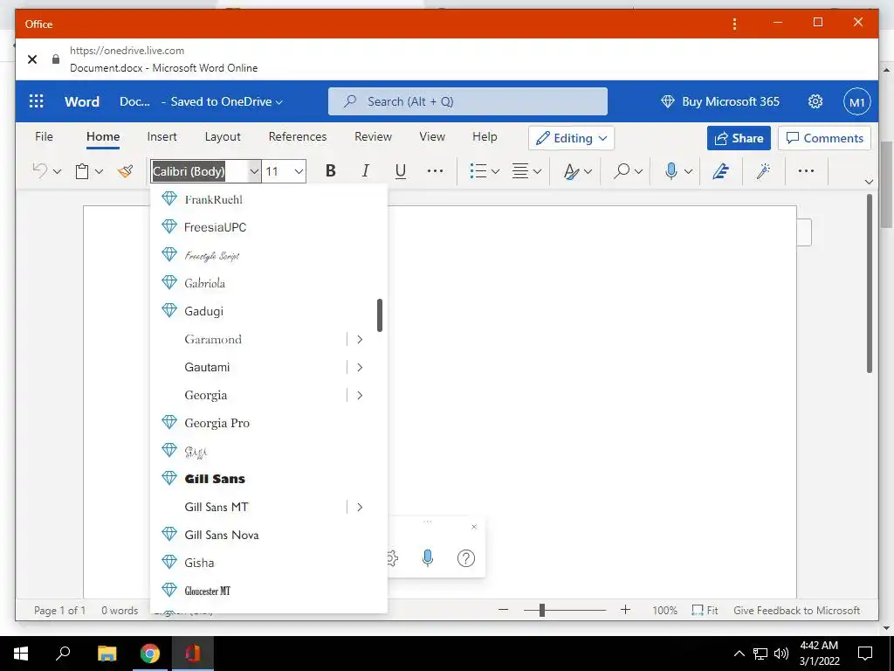Open the app launcher waffle icon
Viewport: 894px width, 671px height.
pyautogui.click(x=36, y=101)
